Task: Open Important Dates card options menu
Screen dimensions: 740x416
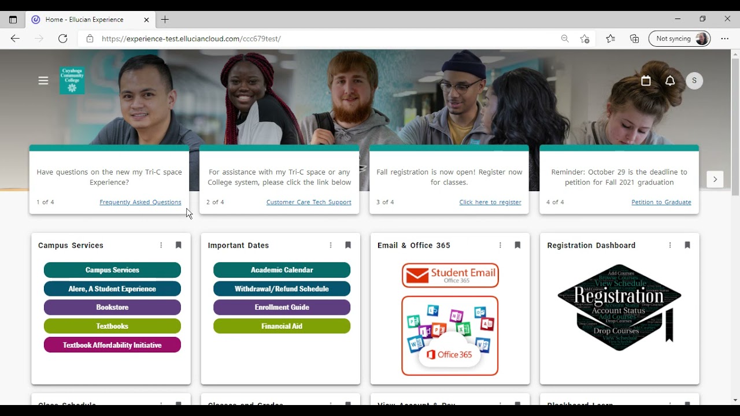Action: point(331,245)
